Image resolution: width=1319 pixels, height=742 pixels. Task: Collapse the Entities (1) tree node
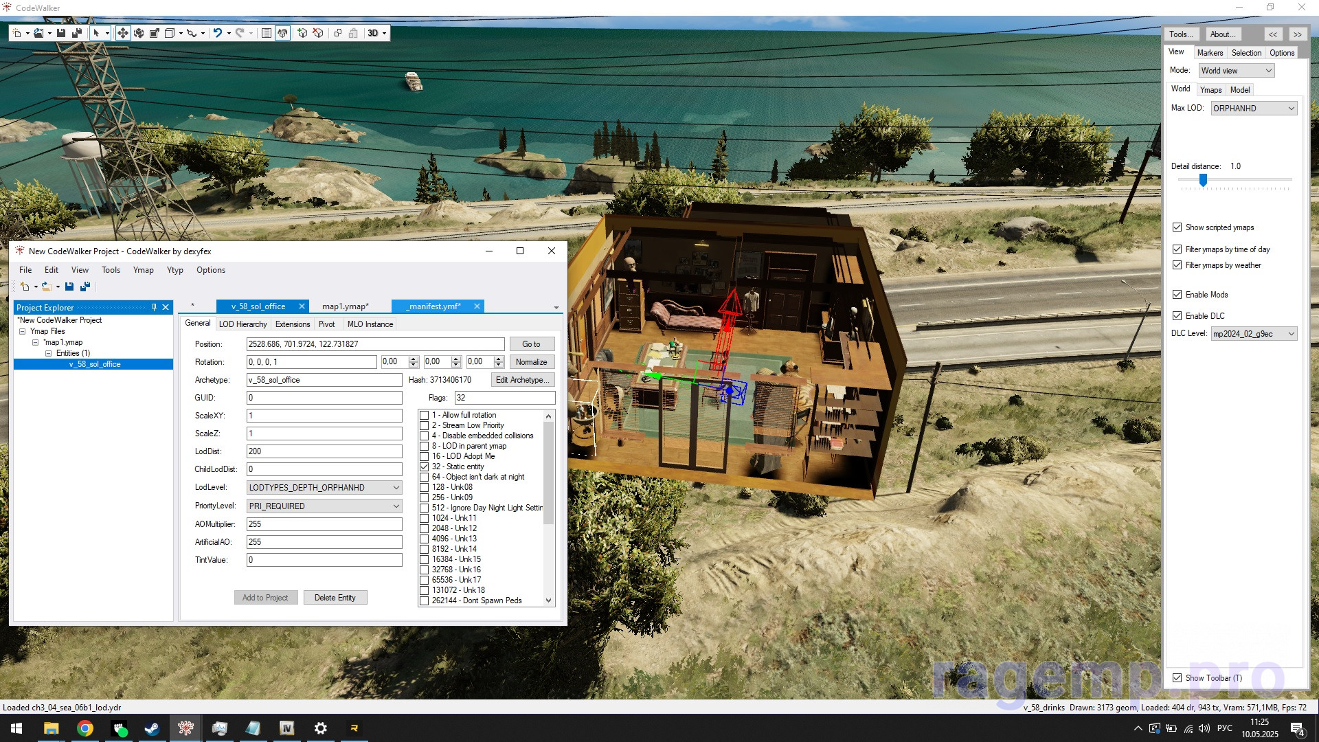pos(48,353)
